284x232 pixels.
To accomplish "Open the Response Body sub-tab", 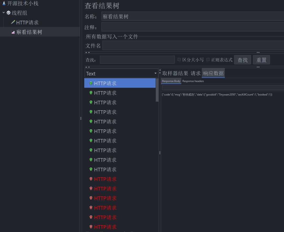I will pyautogui.click(x=171, y=81).
